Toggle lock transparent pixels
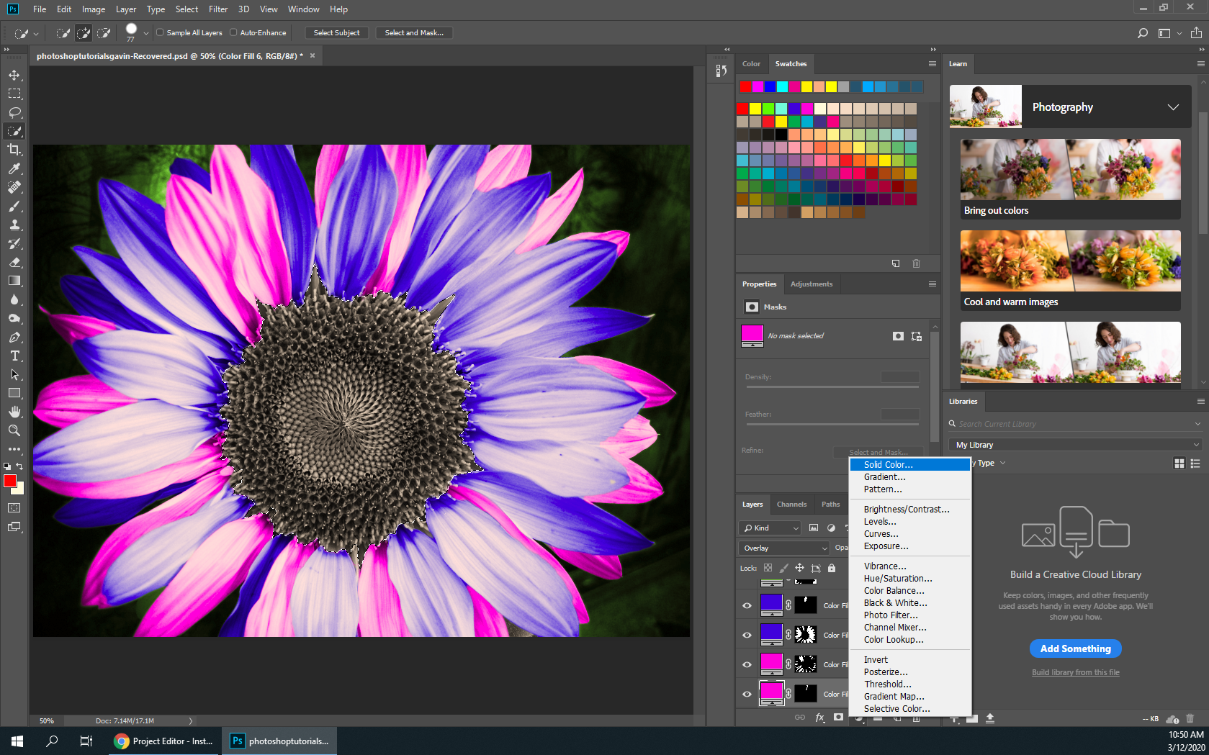The image size is (1209, 755). tap(768, 568)
